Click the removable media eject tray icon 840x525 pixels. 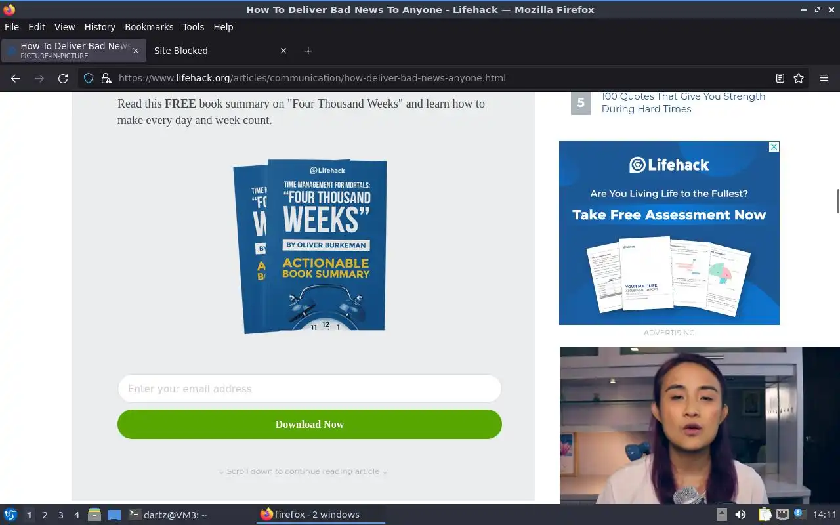click(x=722, y=514)
